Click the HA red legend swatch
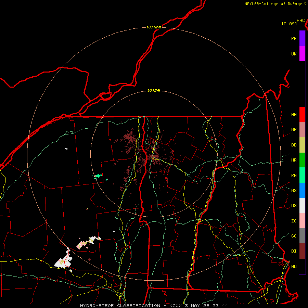Viewport: 308px width, 308px height. [302, 114]
